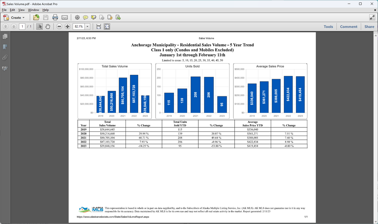This screenshot has height=224, width=378.
Task: Open the Window menu
Action: click(x=34, y=10)
